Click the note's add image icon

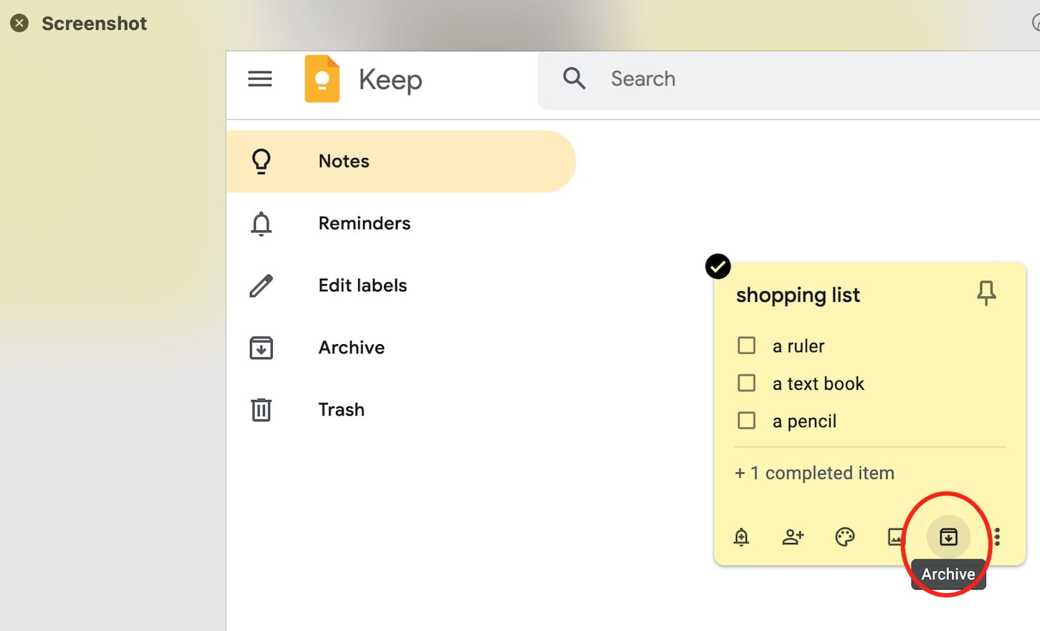(896, 537)
